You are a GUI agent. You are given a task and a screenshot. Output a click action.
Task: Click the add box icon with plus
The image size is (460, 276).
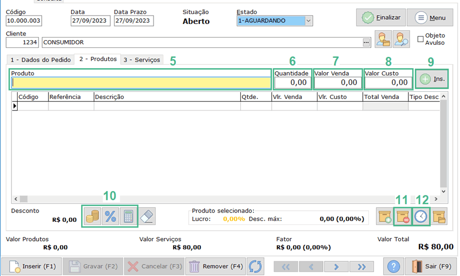tap(385, 217)
